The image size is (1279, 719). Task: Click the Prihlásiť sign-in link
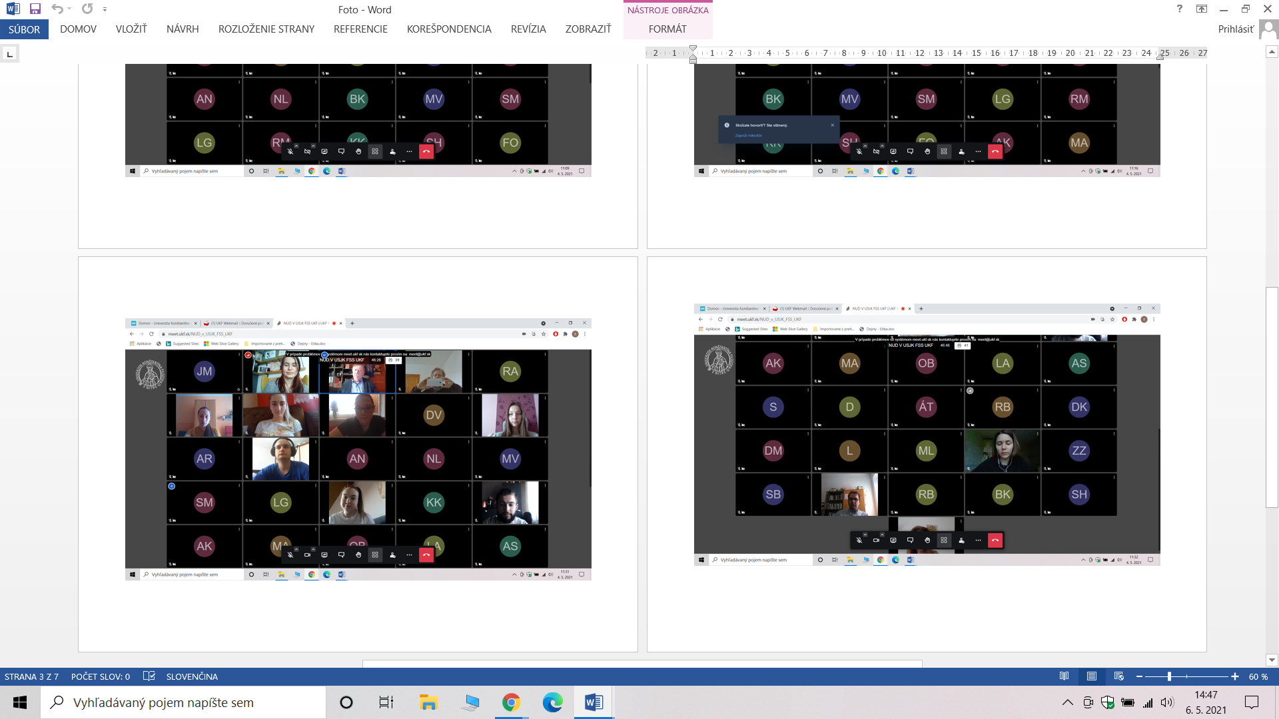(1236, 29)
